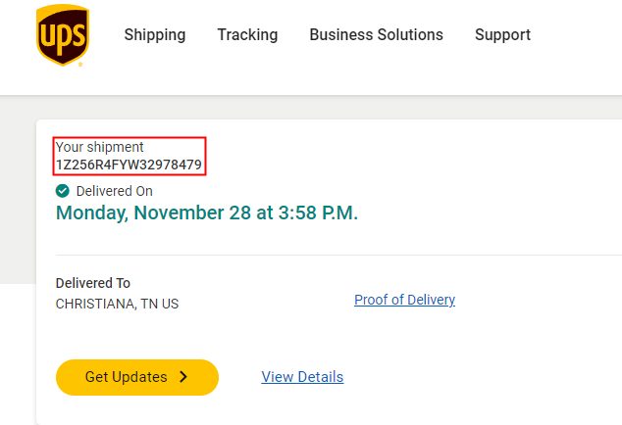This screenshot has height=425, width=622.
Task: Click the green delivered checkmark icon
Action: coord(63,191)
